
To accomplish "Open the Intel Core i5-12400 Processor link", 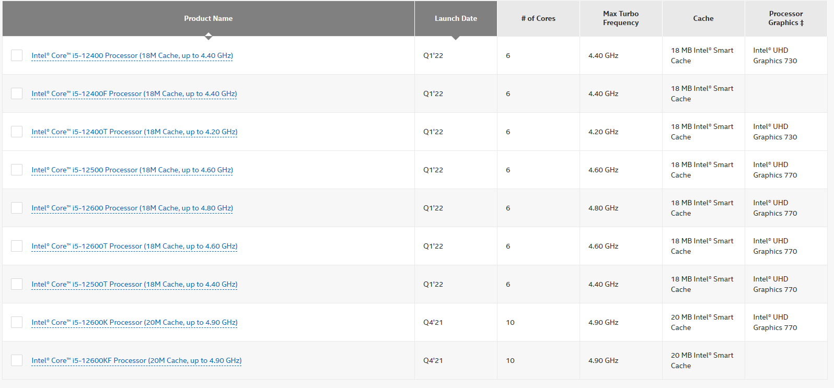I will coord(132,55).
